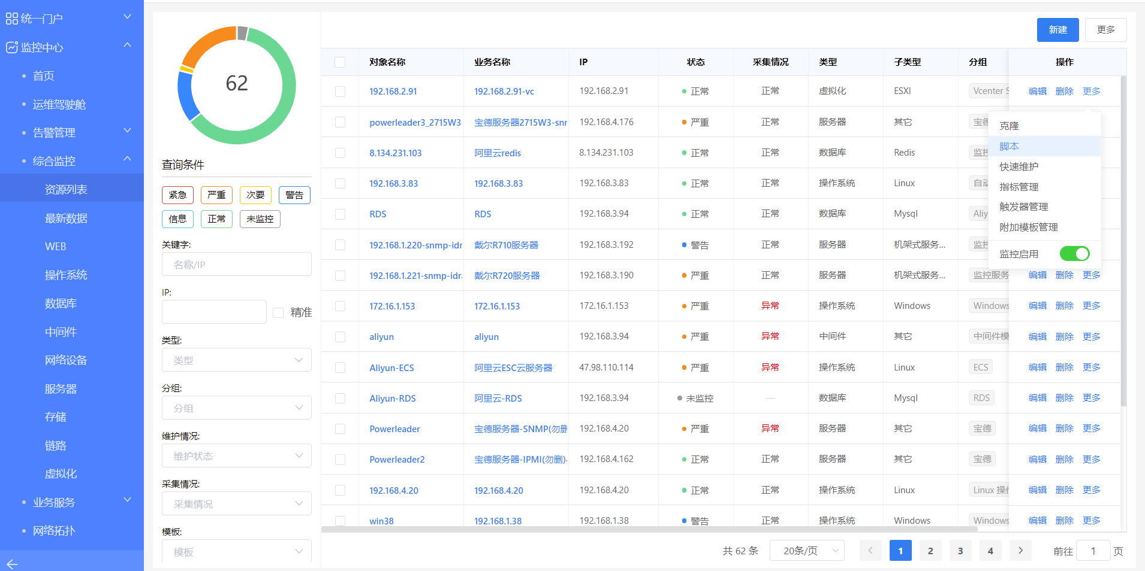Image resolution: width=1145 pixels, height=571 pixels.
Task: Check the row checkbox for 8.134.231.103
Action: [x=340, y=153]
